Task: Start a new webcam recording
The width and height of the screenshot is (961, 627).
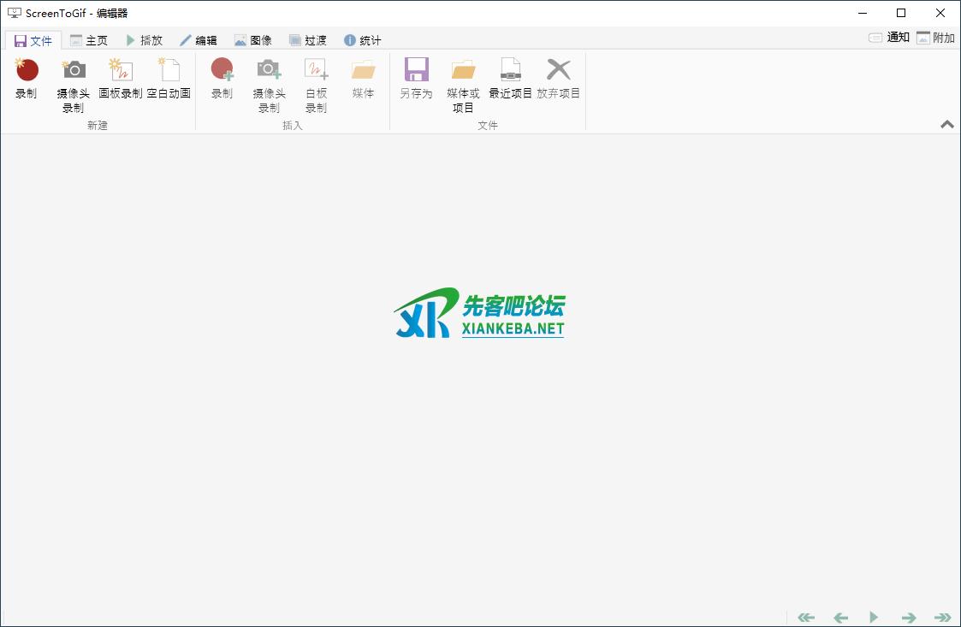Action: pos(74,71)
